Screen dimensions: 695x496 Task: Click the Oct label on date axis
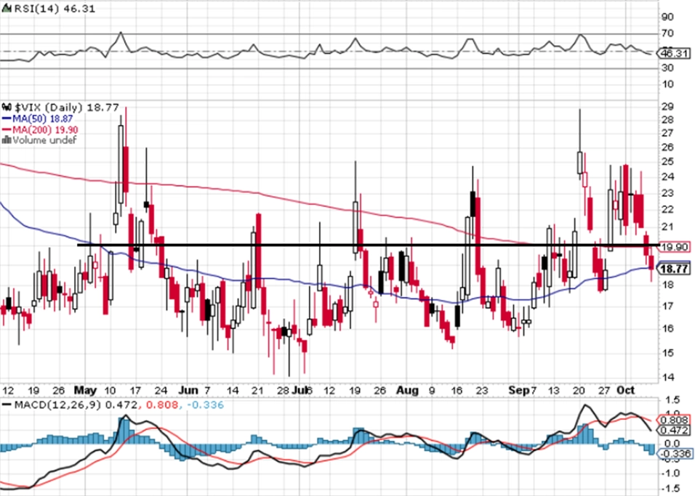pos(626,390)
